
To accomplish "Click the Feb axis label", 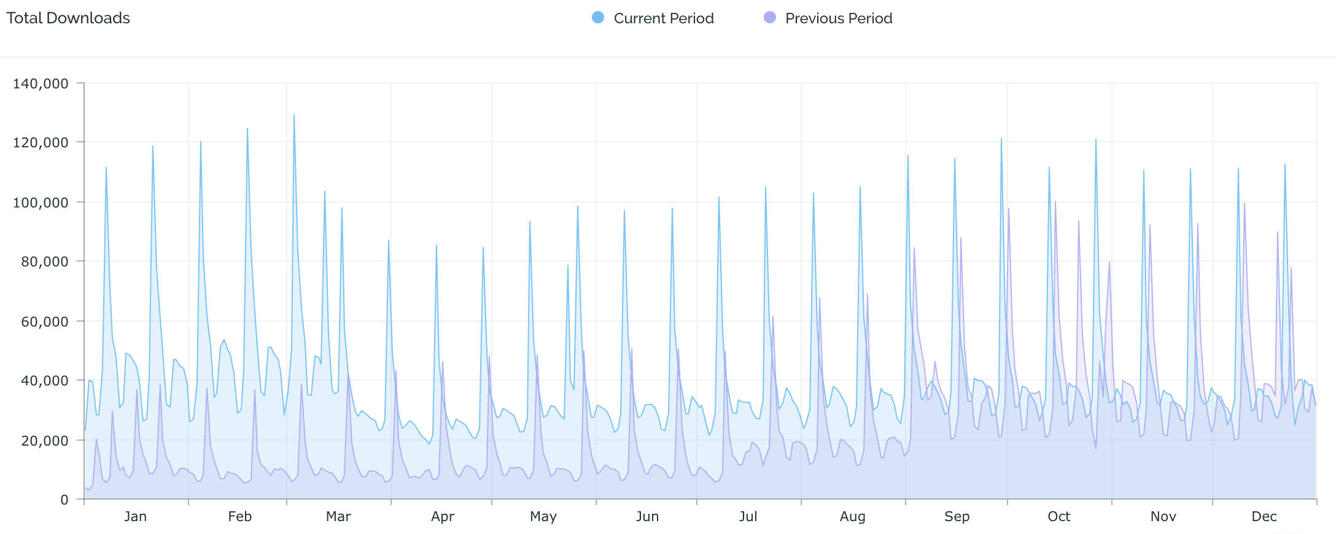I will click(240, 516).
